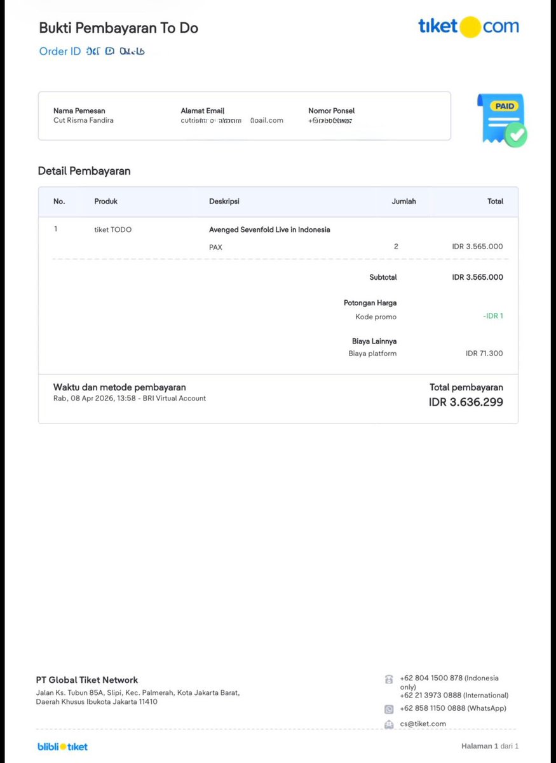Click the +62 804 1500 878 Indonesia number
Screen dimensions: 556x763
click(449, 682)
